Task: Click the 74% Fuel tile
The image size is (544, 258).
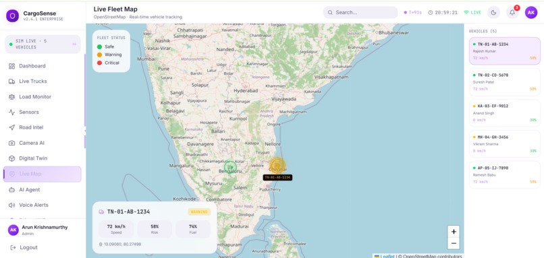Action: coord(193,229)
